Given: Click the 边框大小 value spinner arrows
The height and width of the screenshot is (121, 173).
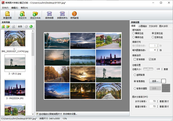Looking at the screenshot, I should pyautogui.click(x=162, y=69).
